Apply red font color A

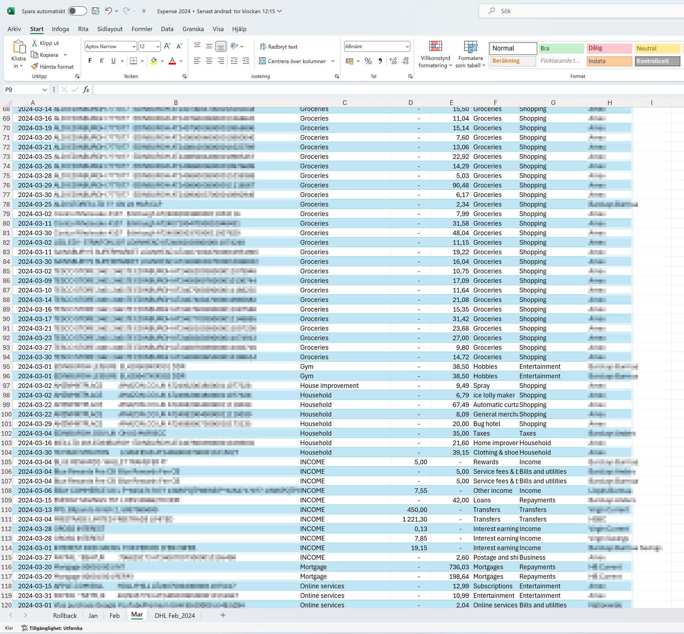tap(172, 61)
